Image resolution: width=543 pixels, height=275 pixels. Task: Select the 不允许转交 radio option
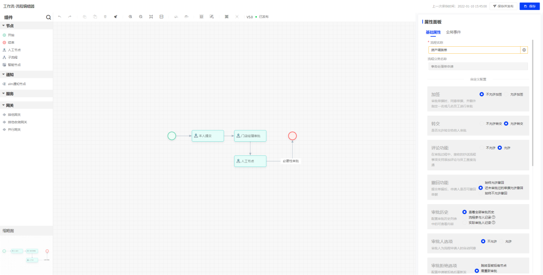point(483,123)
